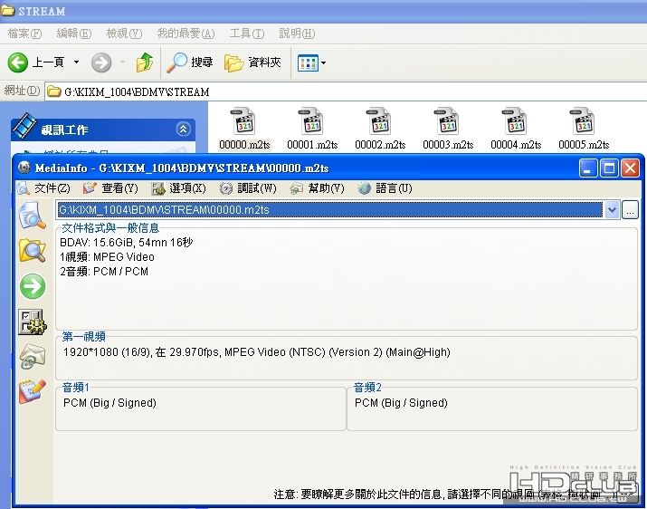This screenshot has width=647, height=509.
Task: Click the Explorer address bar path field
Action: click(x=346, y=91)
